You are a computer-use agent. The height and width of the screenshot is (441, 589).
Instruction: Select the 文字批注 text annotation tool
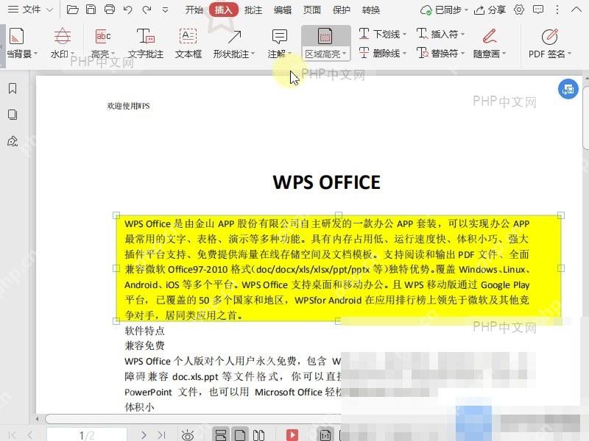coord(145,43)
